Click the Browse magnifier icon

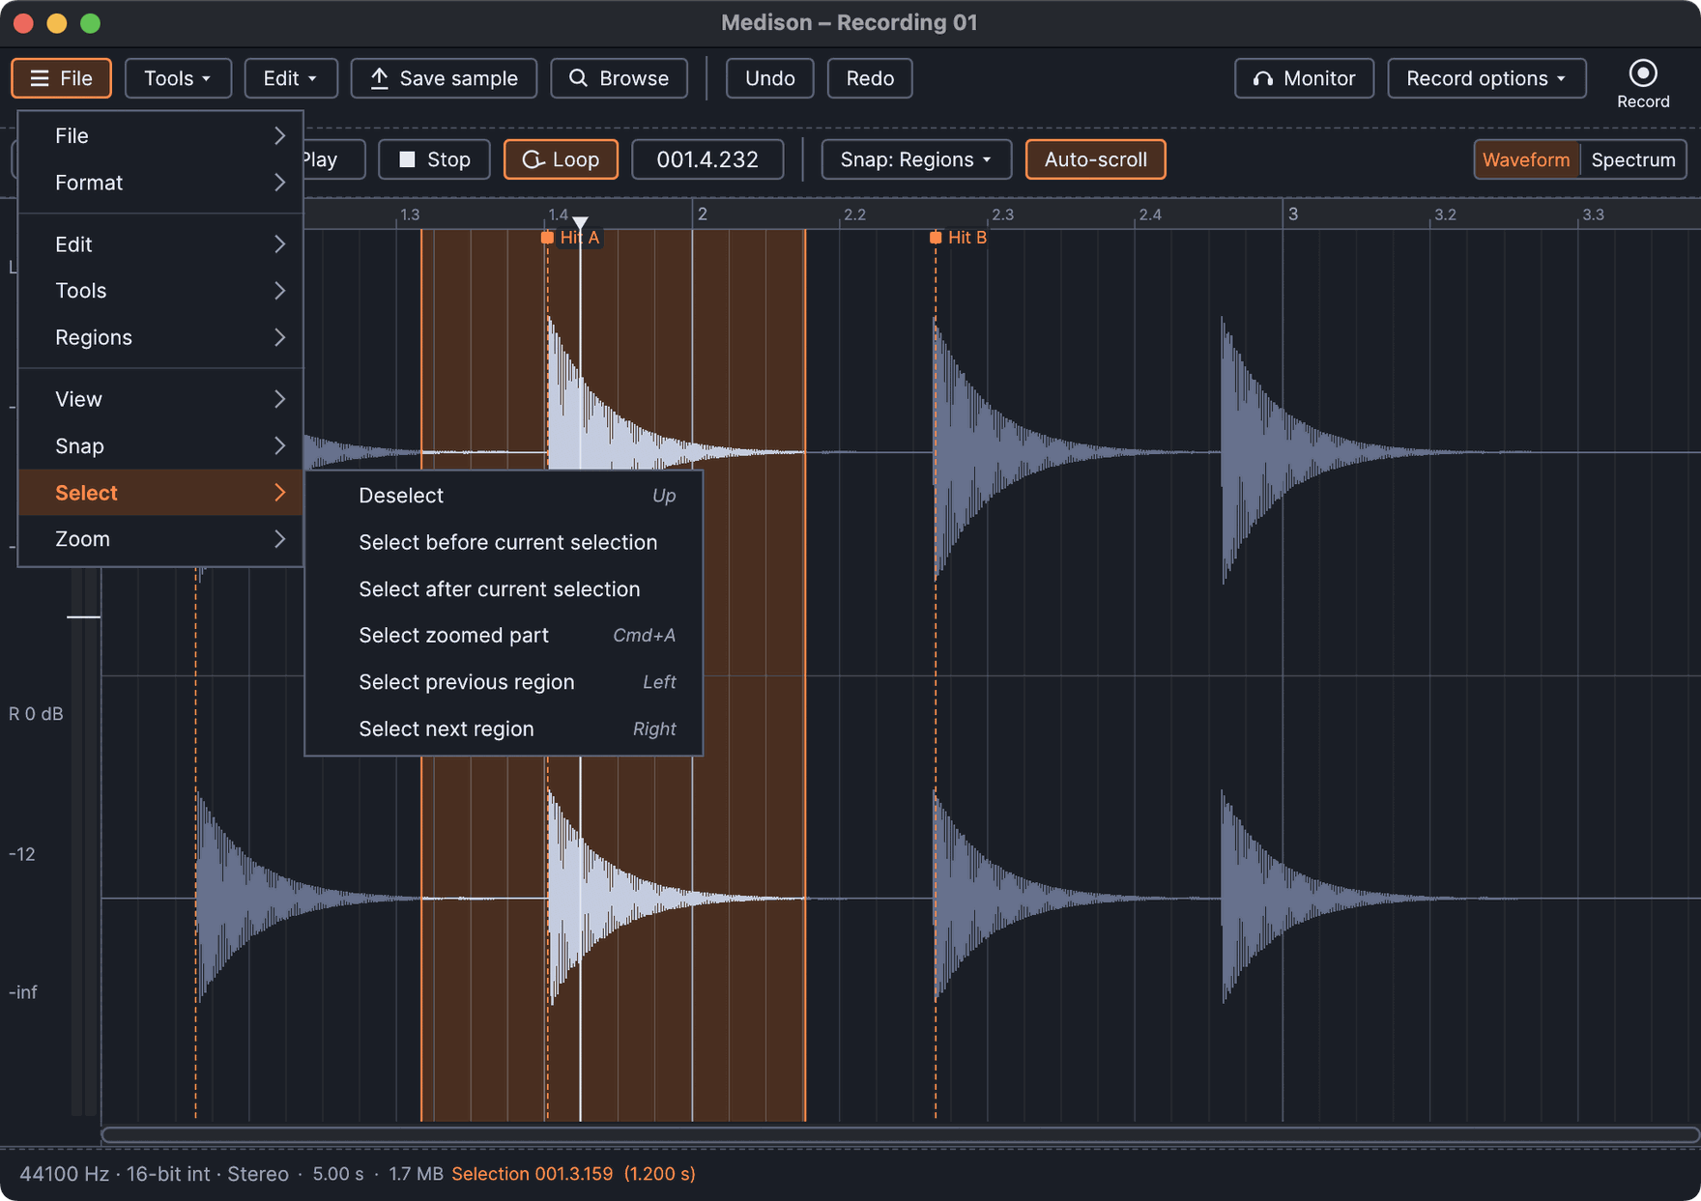click(578, 78)
